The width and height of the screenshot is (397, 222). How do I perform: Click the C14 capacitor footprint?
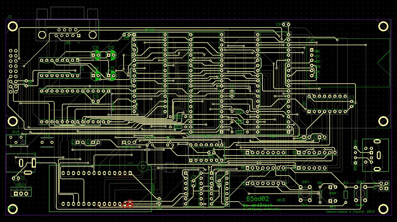tap(96, 75)
